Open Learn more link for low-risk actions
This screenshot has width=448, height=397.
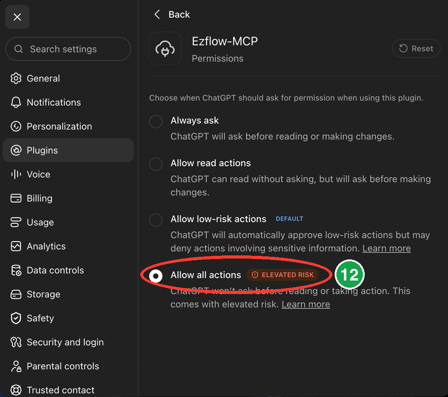(387, 248)
